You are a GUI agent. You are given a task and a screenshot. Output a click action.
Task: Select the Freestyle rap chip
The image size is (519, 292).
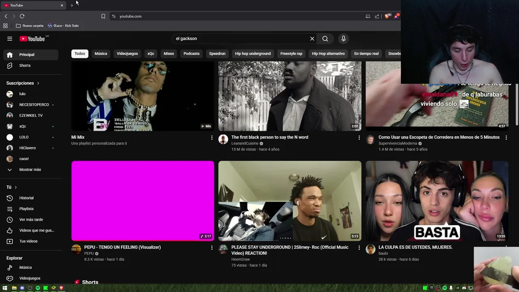pyautogui.click(x=292, y=54)
